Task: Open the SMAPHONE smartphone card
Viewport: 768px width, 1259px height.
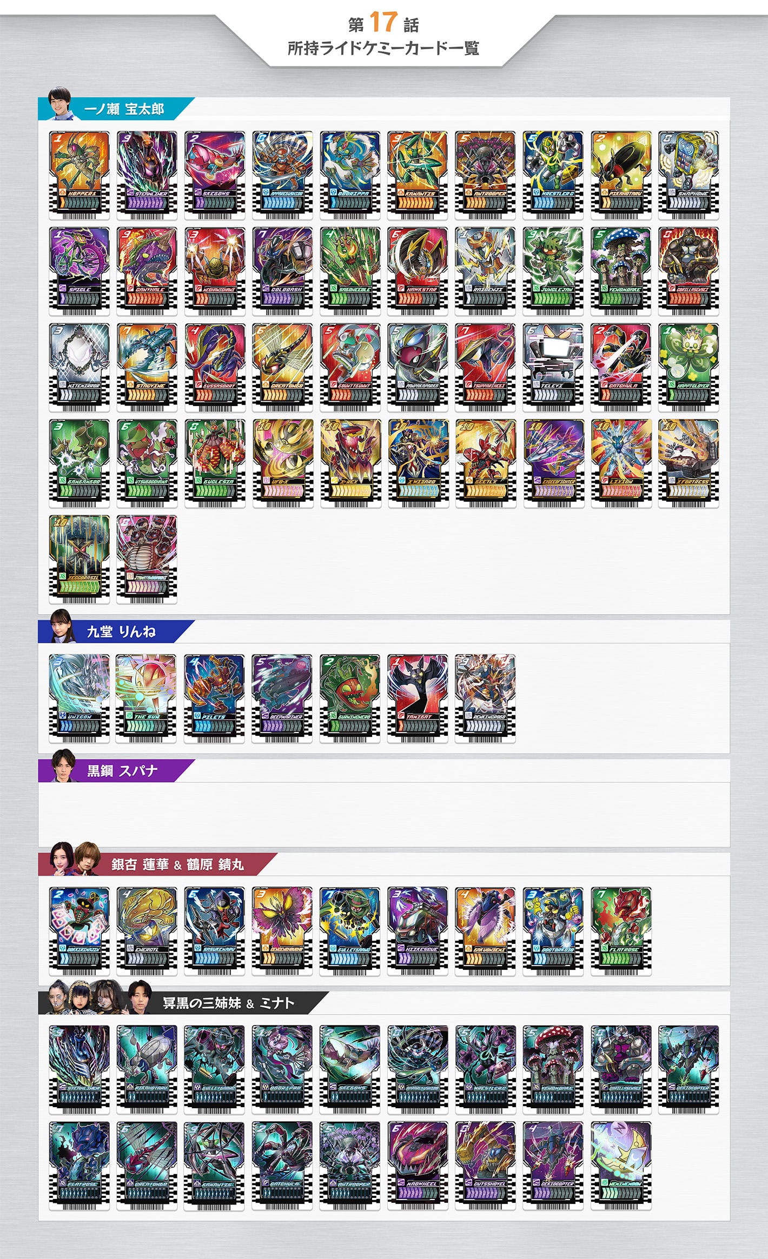Action: click(x=688, y=175)
